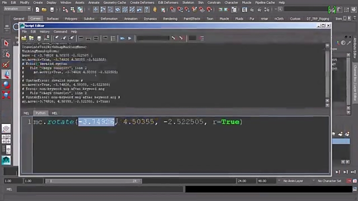Click the four-view layout icon
Image resolution: width=358 pixels, height=201 pixels.
[6, 139]
